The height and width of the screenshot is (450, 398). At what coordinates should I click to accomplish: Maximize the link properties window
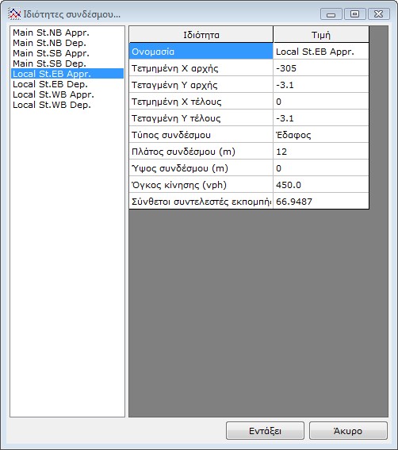[x=355, y=14]
